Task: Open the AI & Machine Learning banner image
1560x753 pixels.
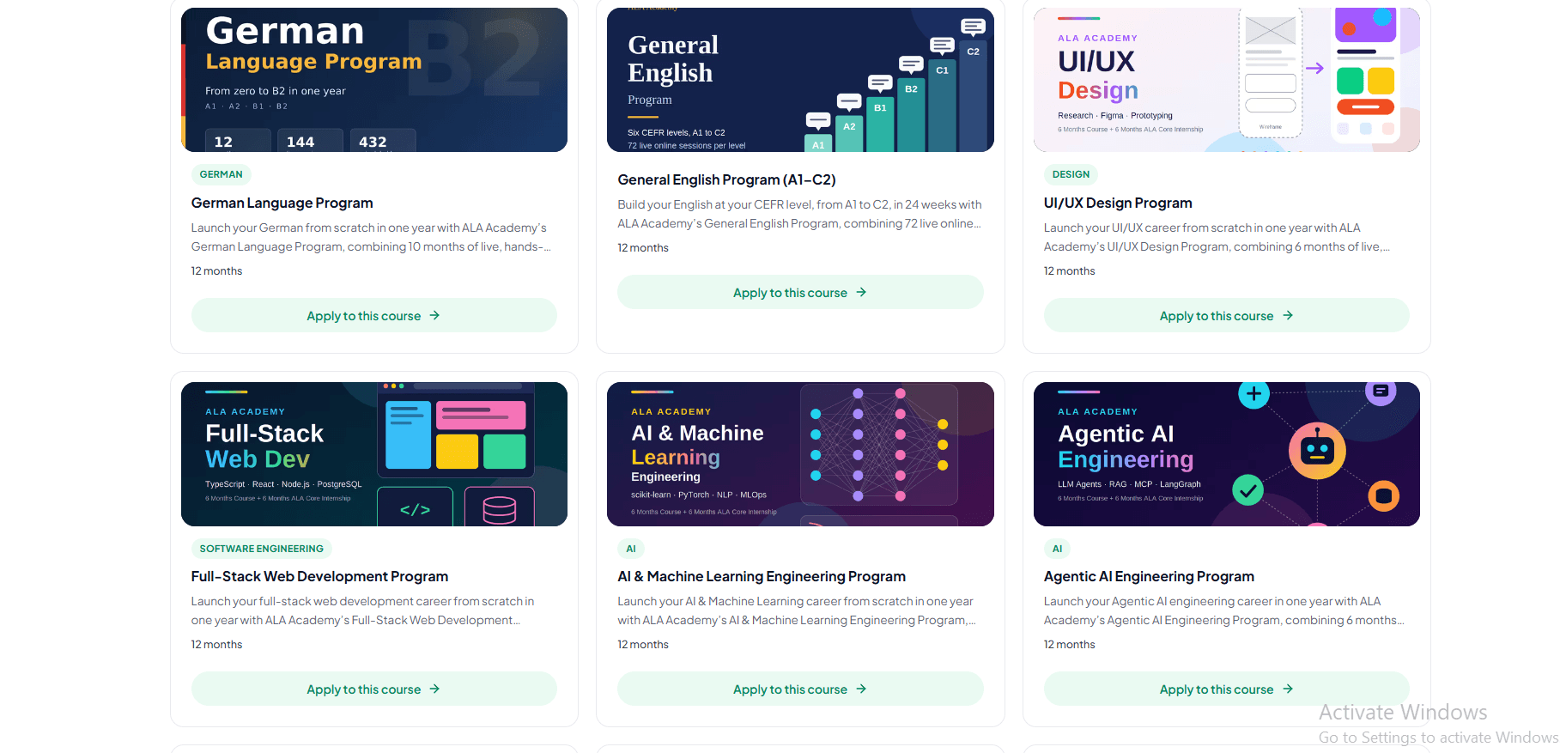Action: coord(800,454)
